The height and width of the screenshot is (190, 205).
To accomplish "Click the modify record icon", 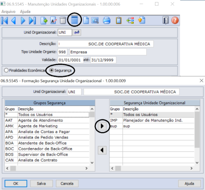I will click(x=53, y=21).
